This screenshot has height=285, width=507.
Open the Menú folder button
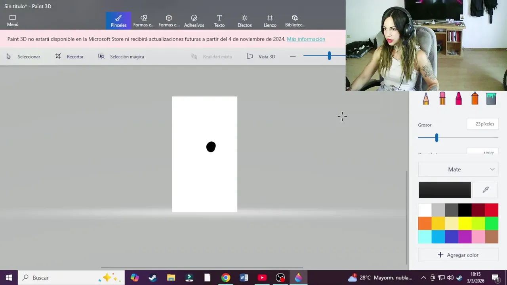tap(13, 21)
